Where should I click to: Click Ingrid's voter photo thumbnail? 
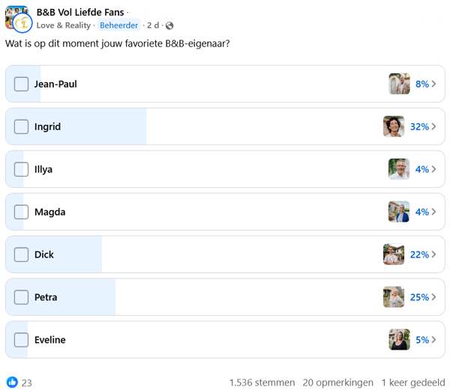393,127
